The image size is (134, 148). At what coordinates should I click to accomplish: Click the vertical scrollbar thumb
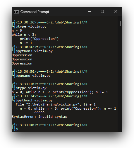[x=120, y=23]
